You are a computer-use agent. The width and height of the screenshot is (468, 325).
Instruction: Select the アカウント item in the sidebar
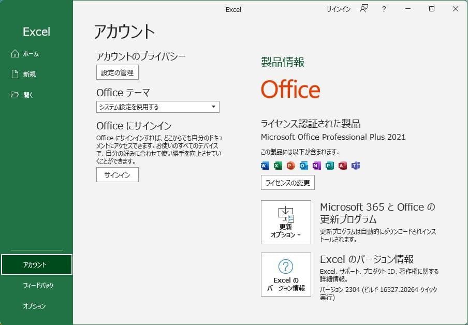[36, 264]
